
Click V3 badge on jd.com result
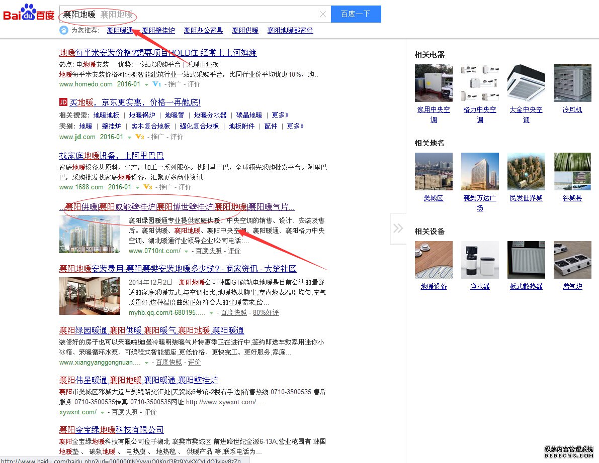pos(140,137)
